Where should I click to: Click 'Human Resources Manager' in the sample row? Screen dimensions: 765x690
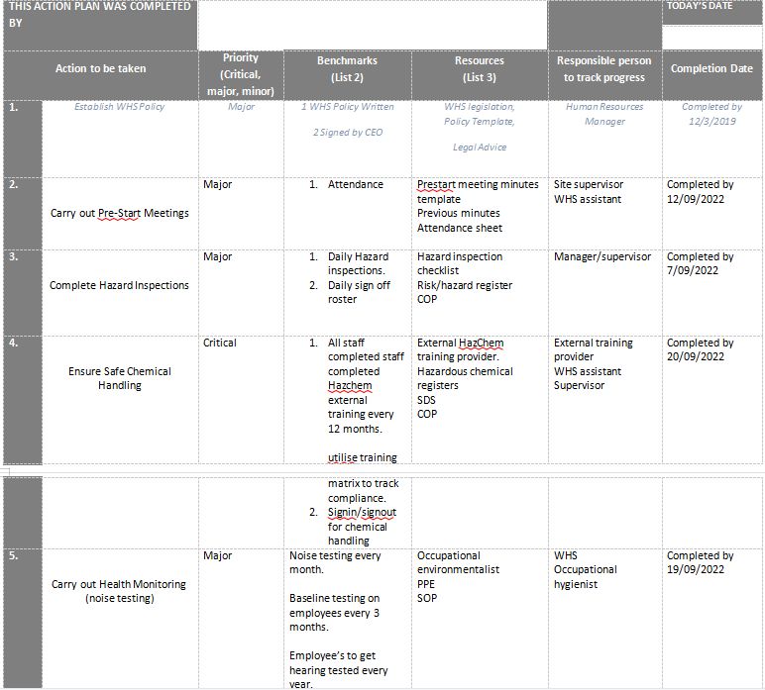(x=603, y=114)
